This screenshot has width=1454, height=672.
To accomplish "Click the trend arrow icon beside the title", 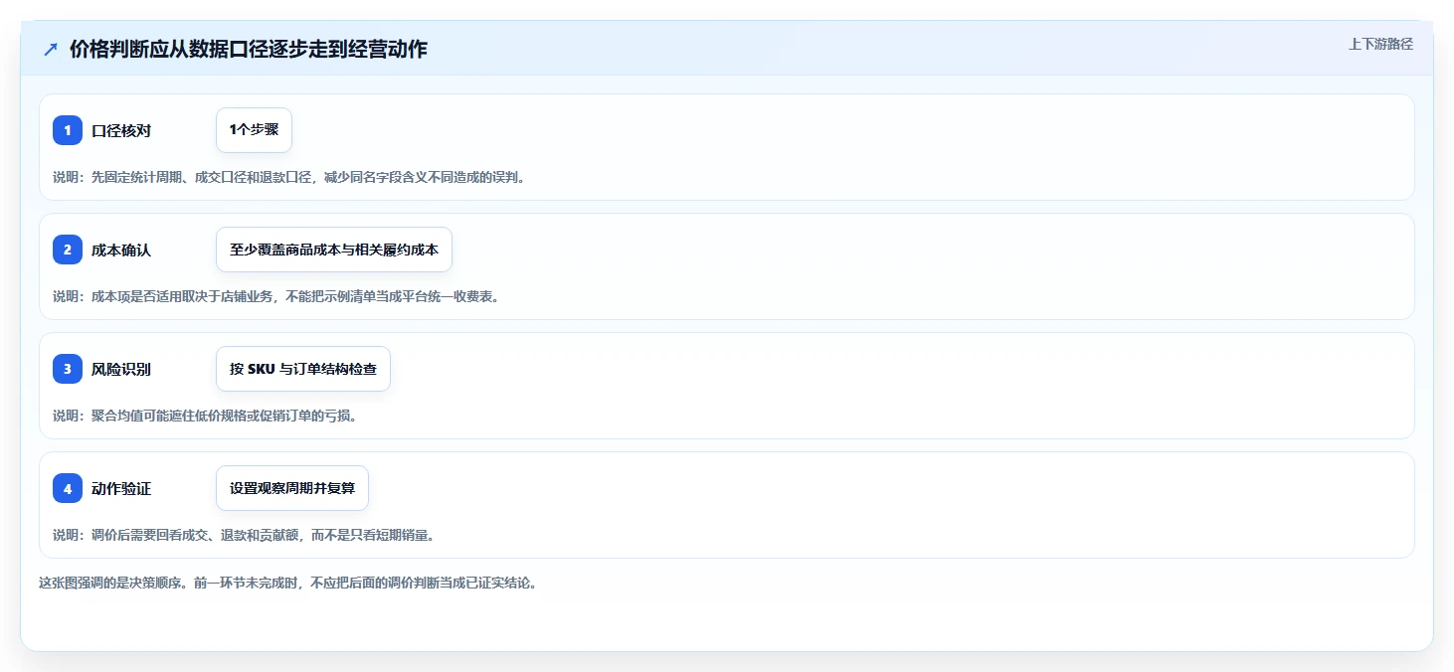I will coord(51,49).
